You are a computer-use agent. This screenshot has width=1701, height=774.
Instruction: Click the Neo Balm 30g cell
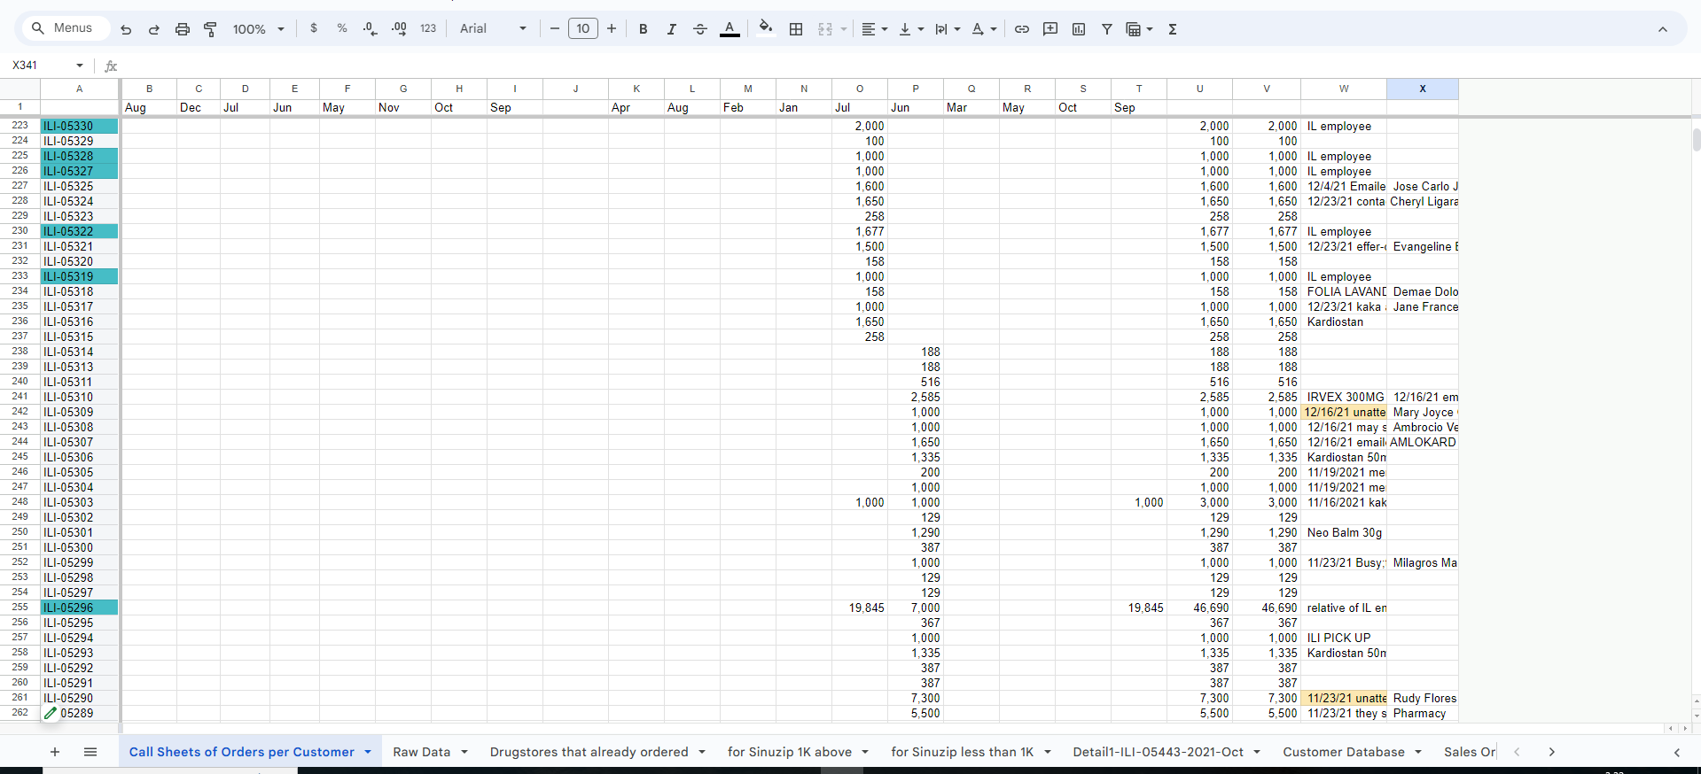(1344, 532)
